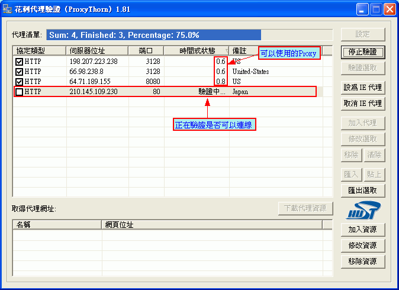
Task: Sort by the 時間或狀態 column header
Action: pyautogui.click(x=196, y=51)
